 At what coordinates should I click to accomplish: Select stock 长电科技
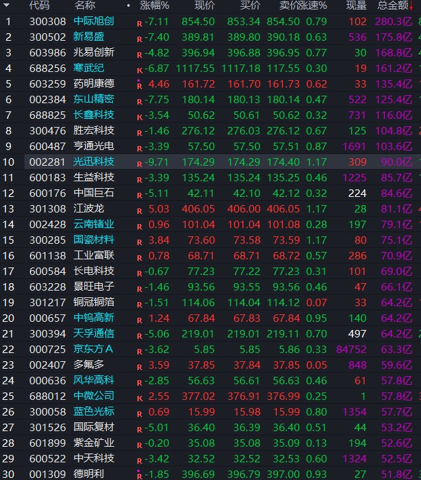point(94,271)
